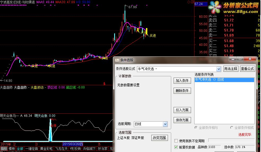
Task: Enable 使用涨跌不定周期 checkbox
Action: 176,141
